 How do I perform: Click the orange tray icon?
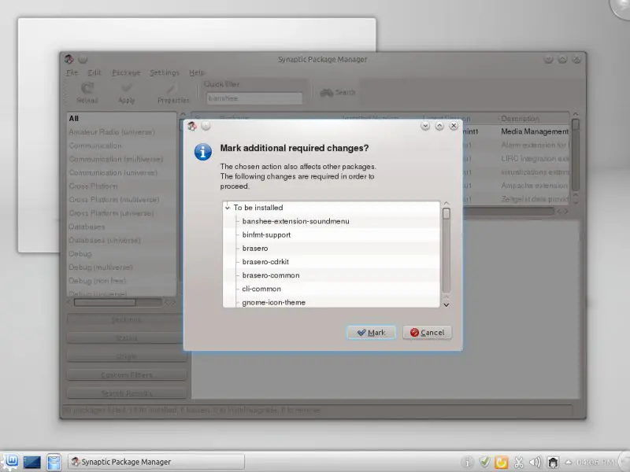[501, 463]
